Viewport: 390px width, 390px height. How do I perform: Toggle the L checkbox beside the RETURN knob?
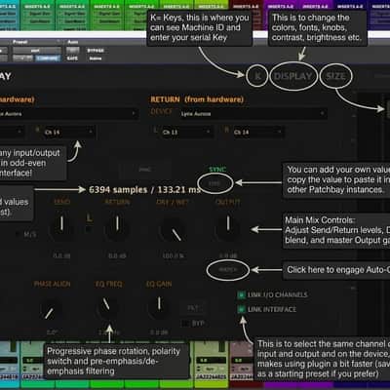88,229
